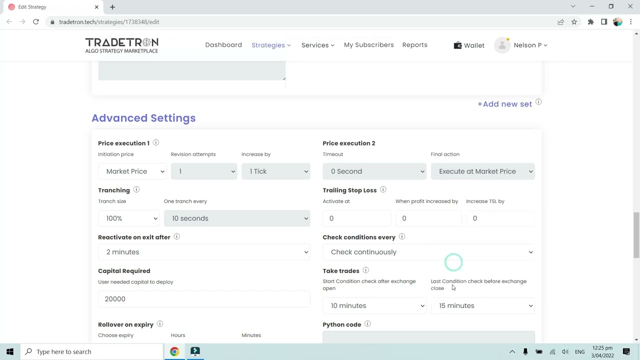
Task: Click the ENG language indicator
Action: coord(579,352)
